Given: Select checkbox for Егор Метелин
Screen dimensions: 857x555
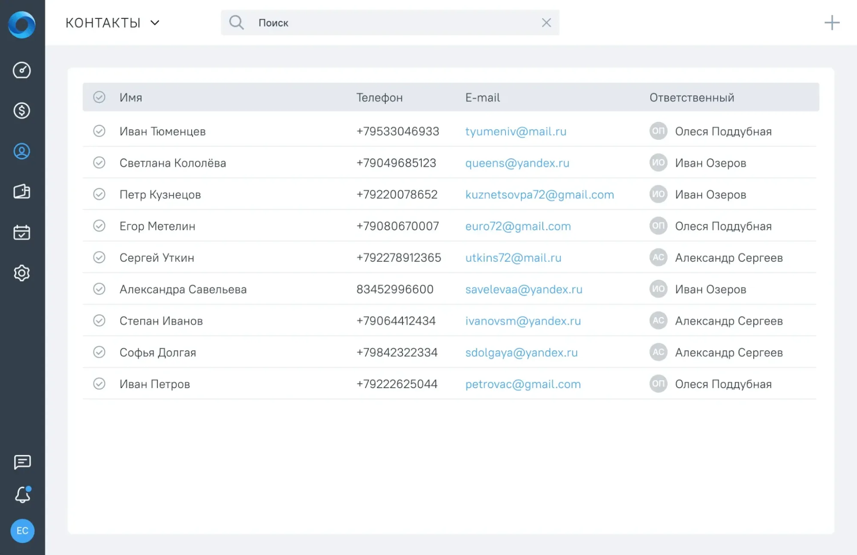Looking at the screenshot, I should click(99, 226).
